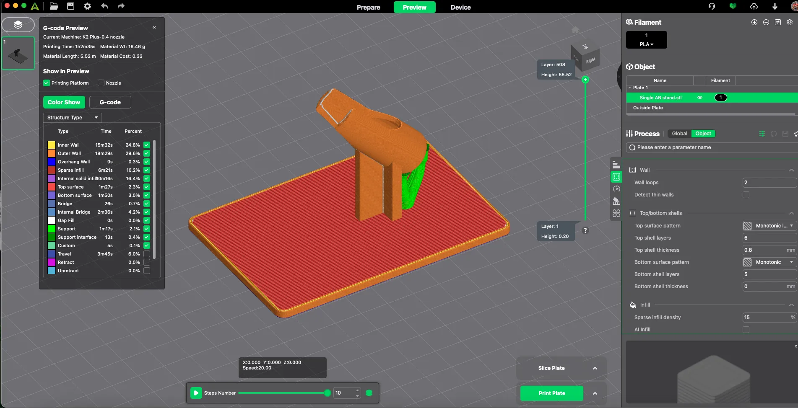Image resolution: width=798 pixels, height=408 pixels.
Task: Uncheck the Travel structure type
Action: 146,254
